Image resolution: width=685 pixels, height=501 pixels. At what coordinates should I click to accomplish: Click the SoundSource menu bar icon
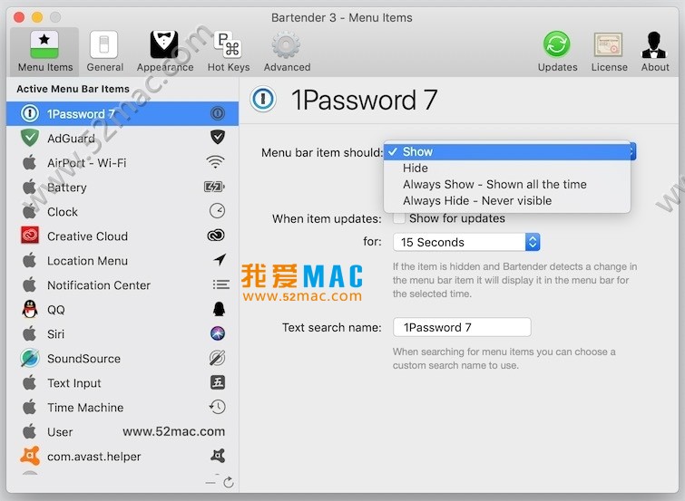(217, 358)
